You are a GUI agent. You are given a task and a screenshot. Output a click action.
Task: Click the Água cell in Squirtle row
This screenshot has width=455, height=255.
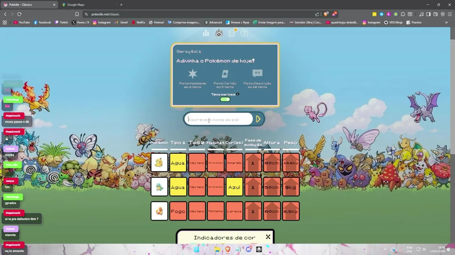click(x=178, y=187)
